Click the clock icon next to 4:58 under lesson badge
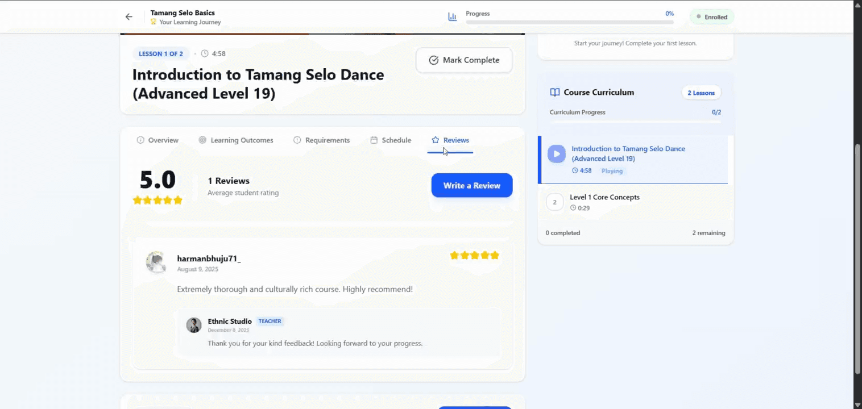 click(205, 54)
